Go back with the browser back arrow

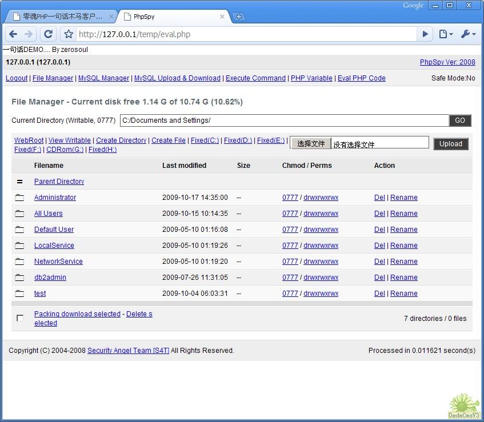[x=13, y=34]
